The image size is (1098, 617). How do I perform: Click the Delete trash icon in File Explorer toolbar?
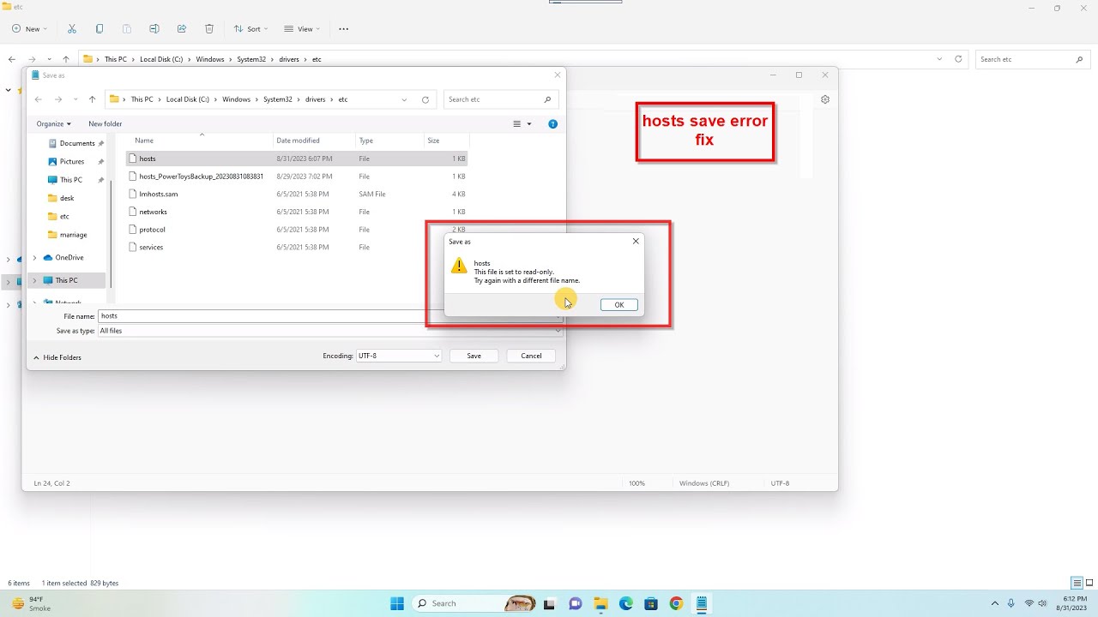click(x=209, y=28)
